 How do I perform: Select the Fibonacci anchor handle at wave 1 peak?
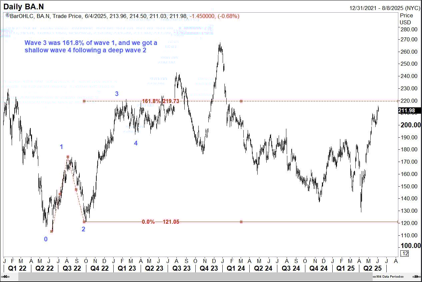[68, 157]
